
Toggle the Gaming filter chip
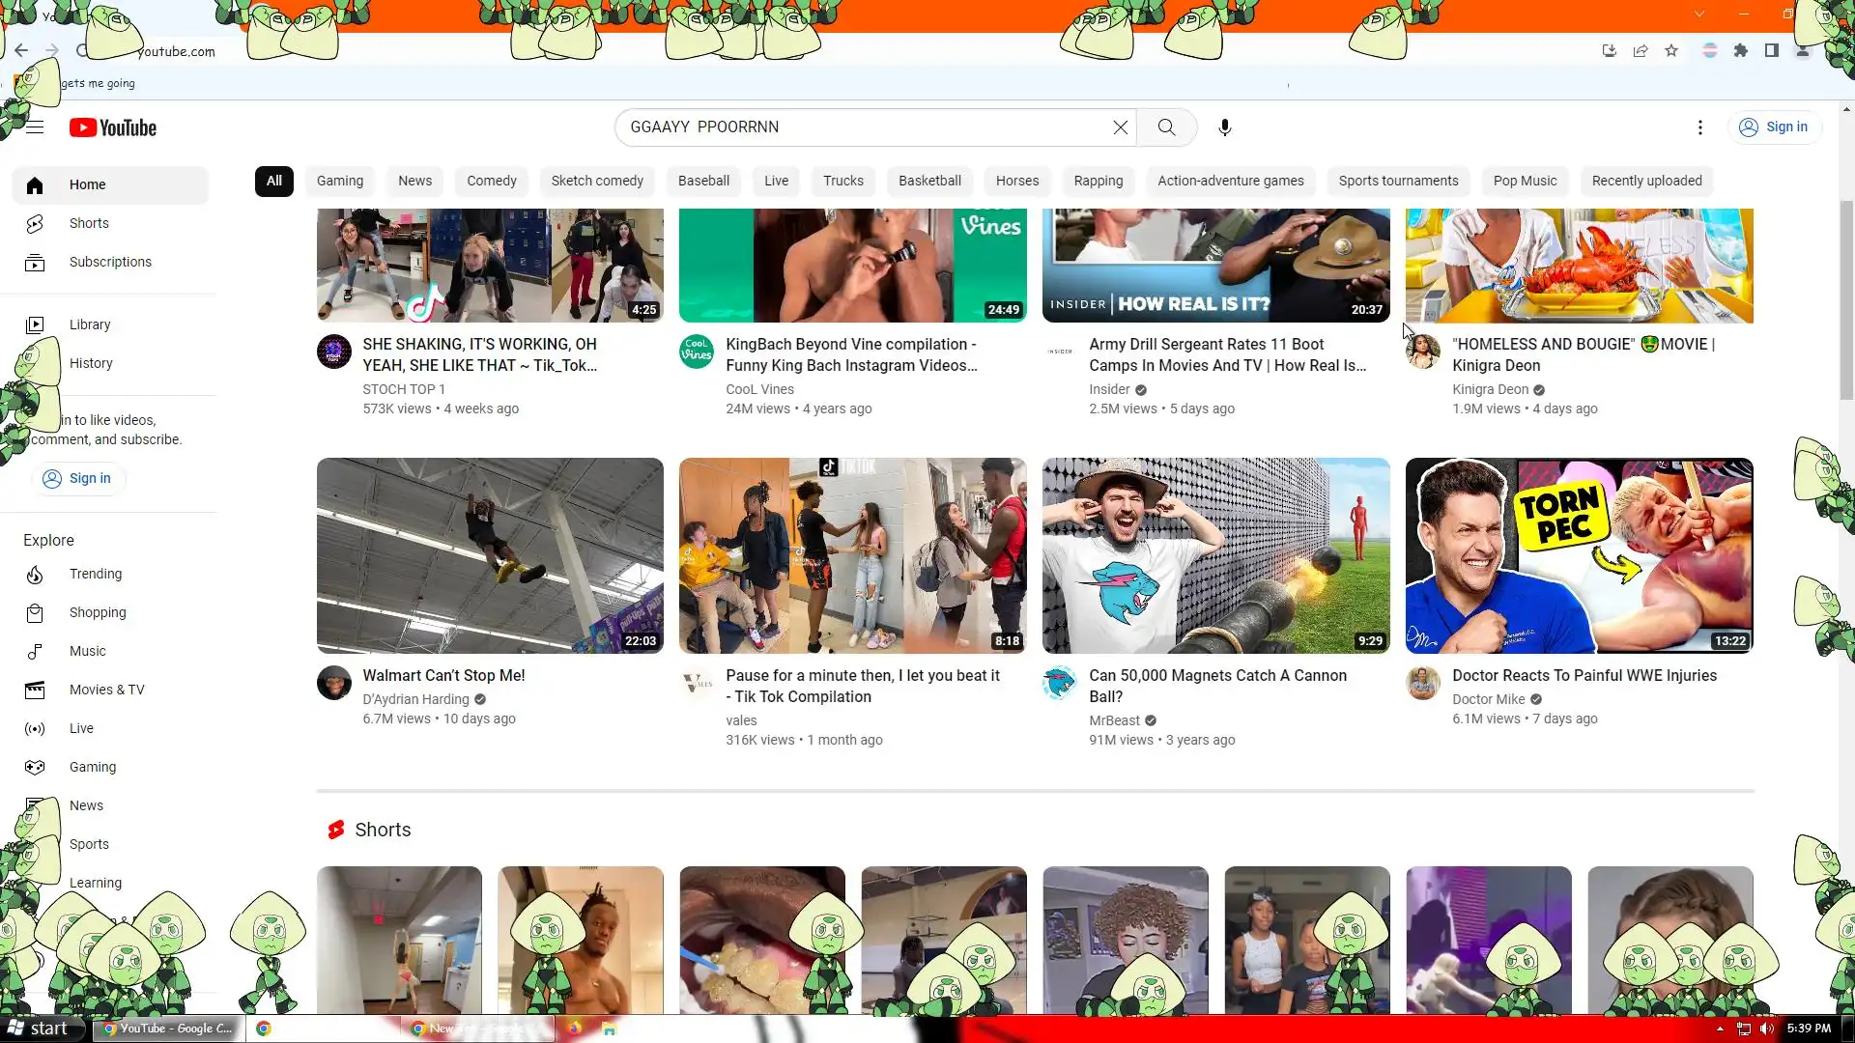(340, 181)
